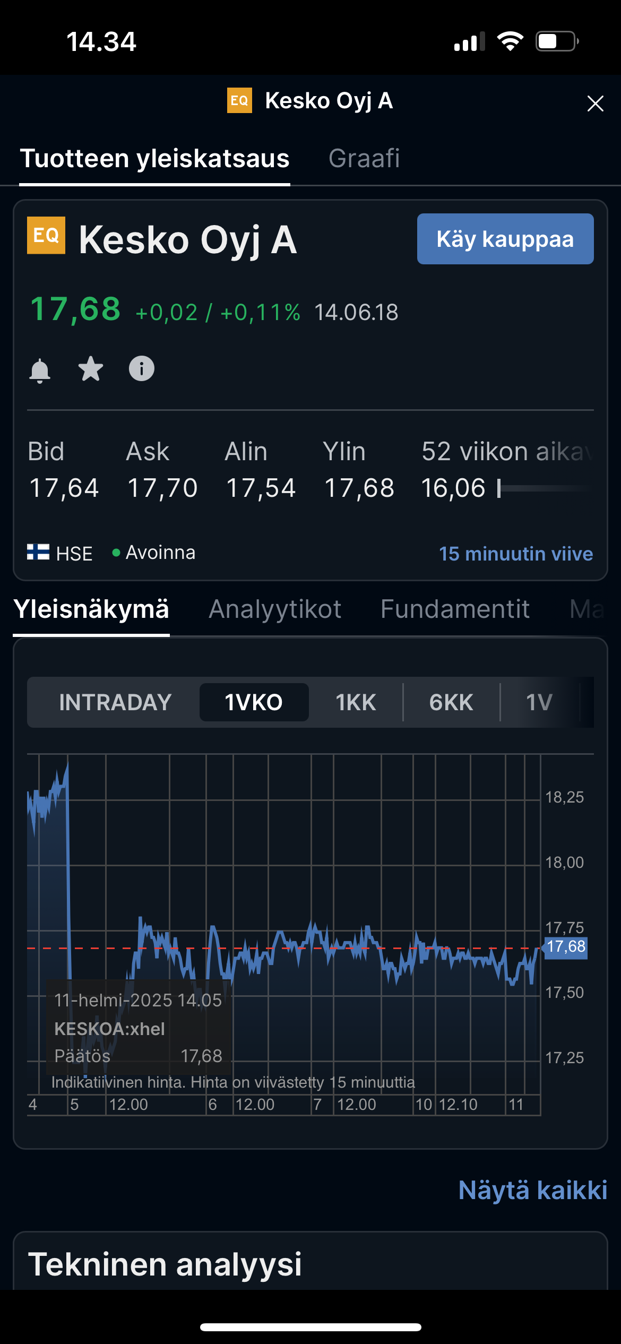Tap the Käy kauppaa button
Viewport: 621px width, 1344px height.
[505, 239]
